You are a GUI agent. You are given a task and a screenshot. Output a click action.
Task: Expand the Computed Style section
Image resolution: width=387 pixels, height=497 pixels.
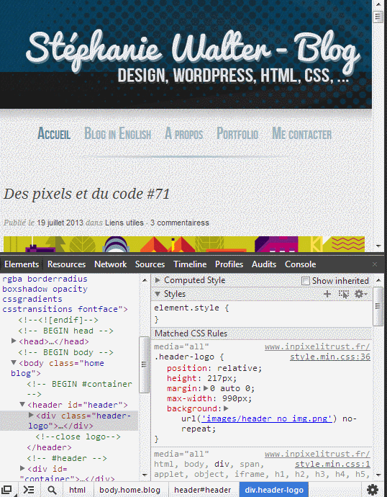158,280
